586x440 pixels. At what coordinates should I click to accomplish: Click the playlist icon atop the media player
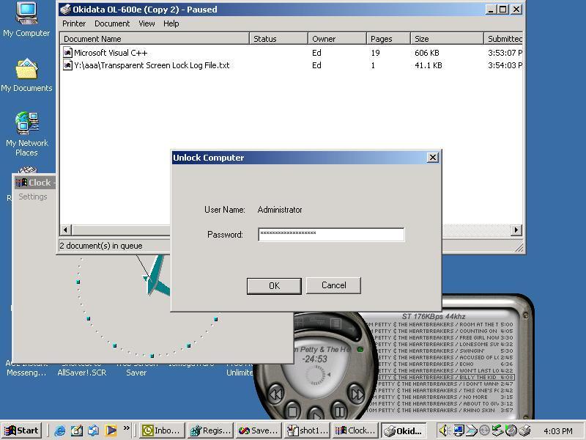click(335, 323)
